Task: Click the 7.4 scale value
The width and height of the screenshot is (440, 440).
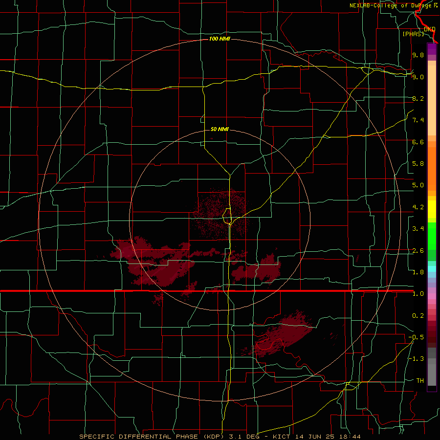Action: click(x=418, y=120)
